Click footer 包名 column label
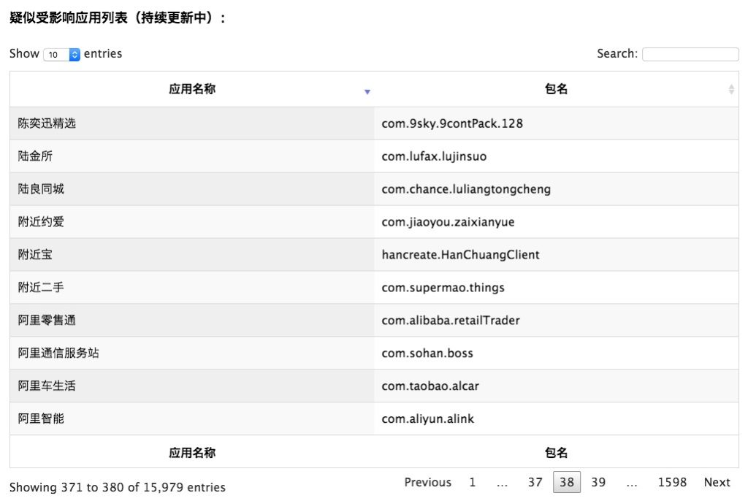 tap(556, 453)
